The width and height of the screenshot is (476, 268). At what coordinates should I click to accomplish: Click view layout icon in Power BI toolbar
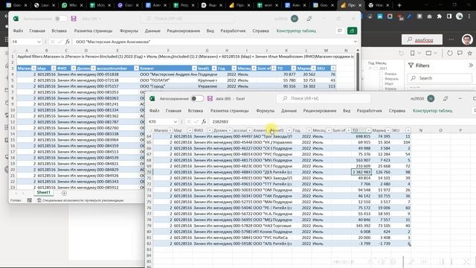pos(428,53)
